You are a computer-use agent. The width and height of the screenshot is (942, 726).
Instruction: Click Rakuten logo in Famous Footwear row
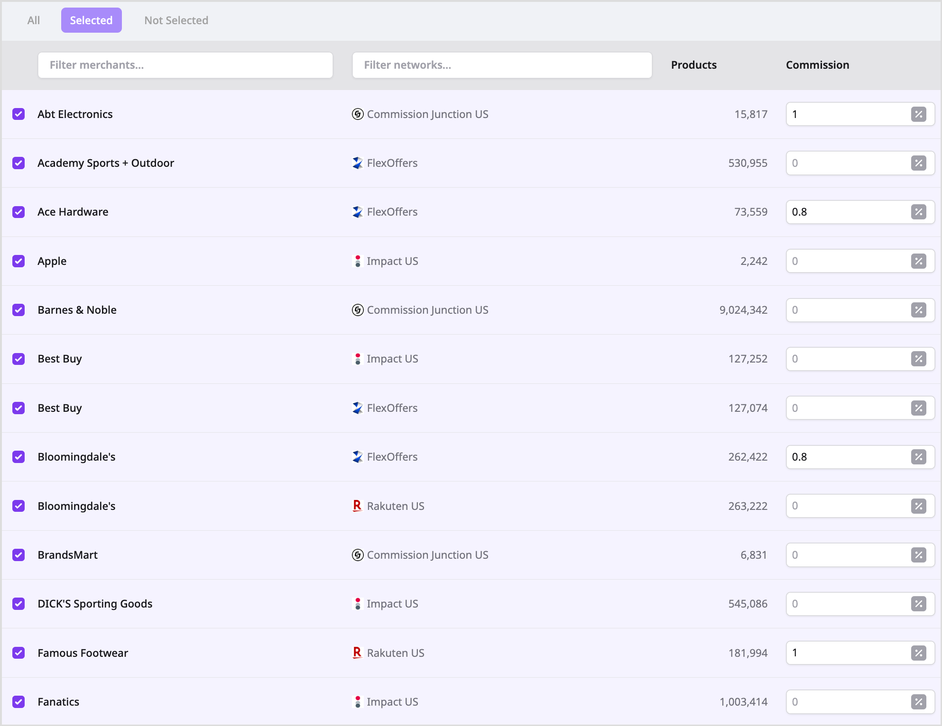click(x=357, y=653)
